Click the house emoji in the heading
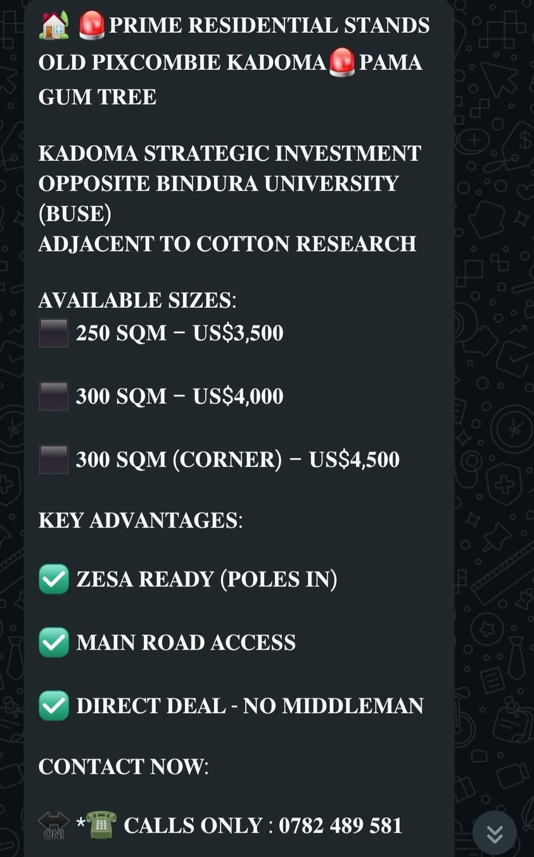 pos(54,26)
